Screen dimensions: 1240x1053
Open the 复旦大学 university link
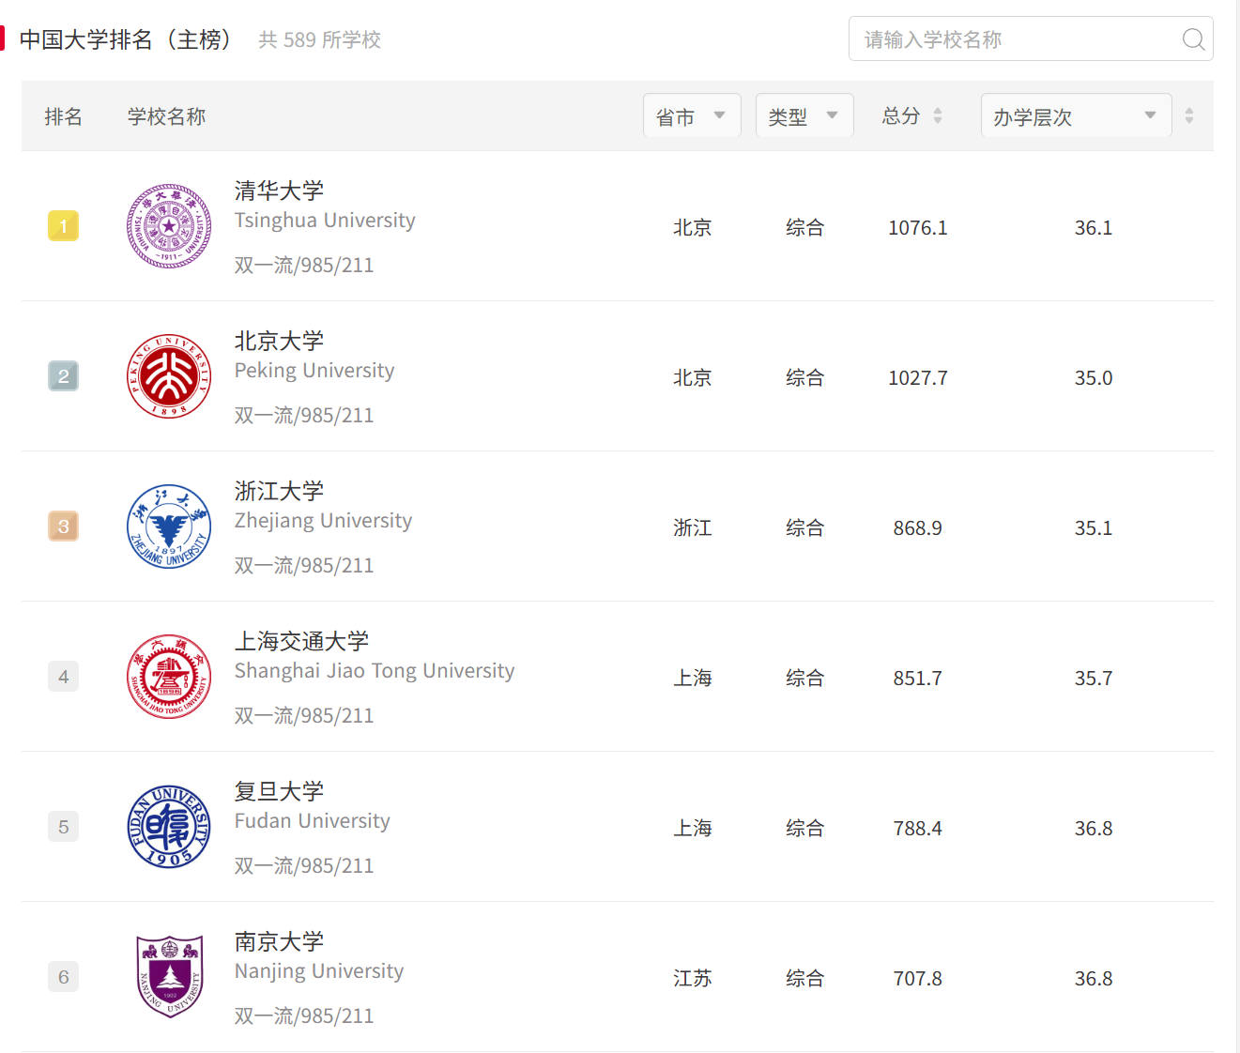point(279,791)
